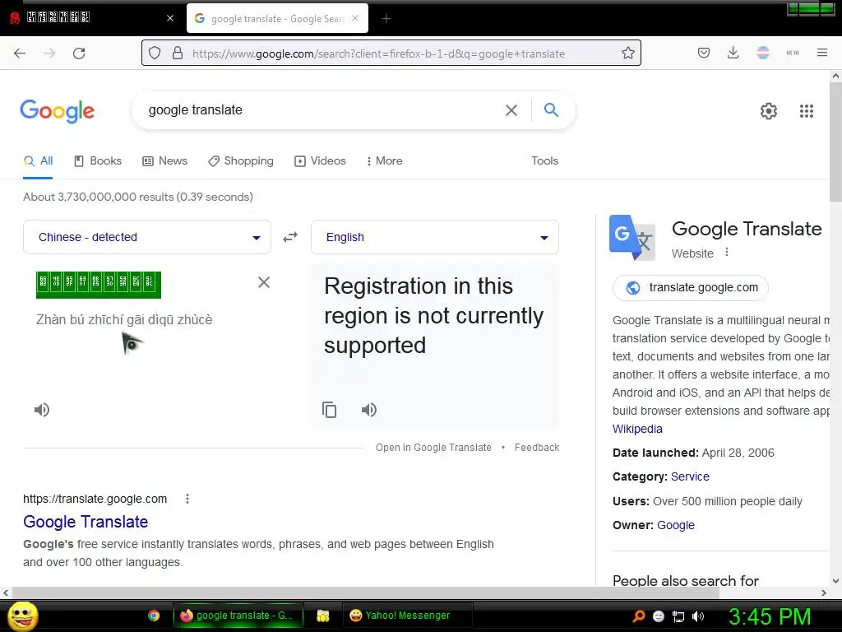The width and height of the screenshot is (842, 632).
Task: Click the horizontal scrollbar right arrow
Action: (x=824, y=592)
